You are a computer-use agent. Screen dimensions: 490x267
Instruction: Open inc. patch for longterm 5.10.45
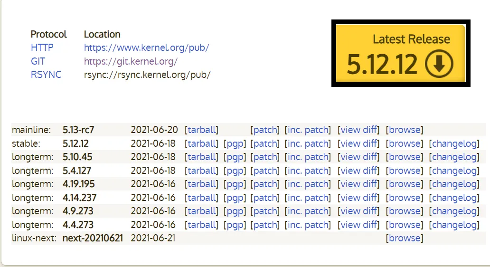coord(308,157)
